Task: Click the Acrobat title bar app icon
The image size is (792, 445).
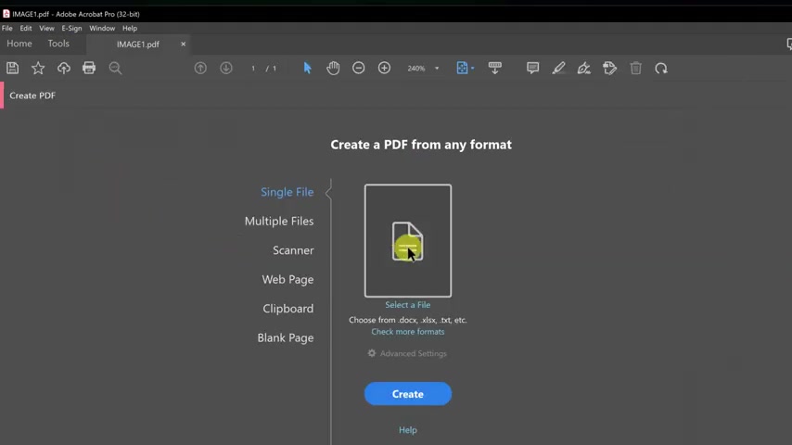Action: tap(6, 14)
